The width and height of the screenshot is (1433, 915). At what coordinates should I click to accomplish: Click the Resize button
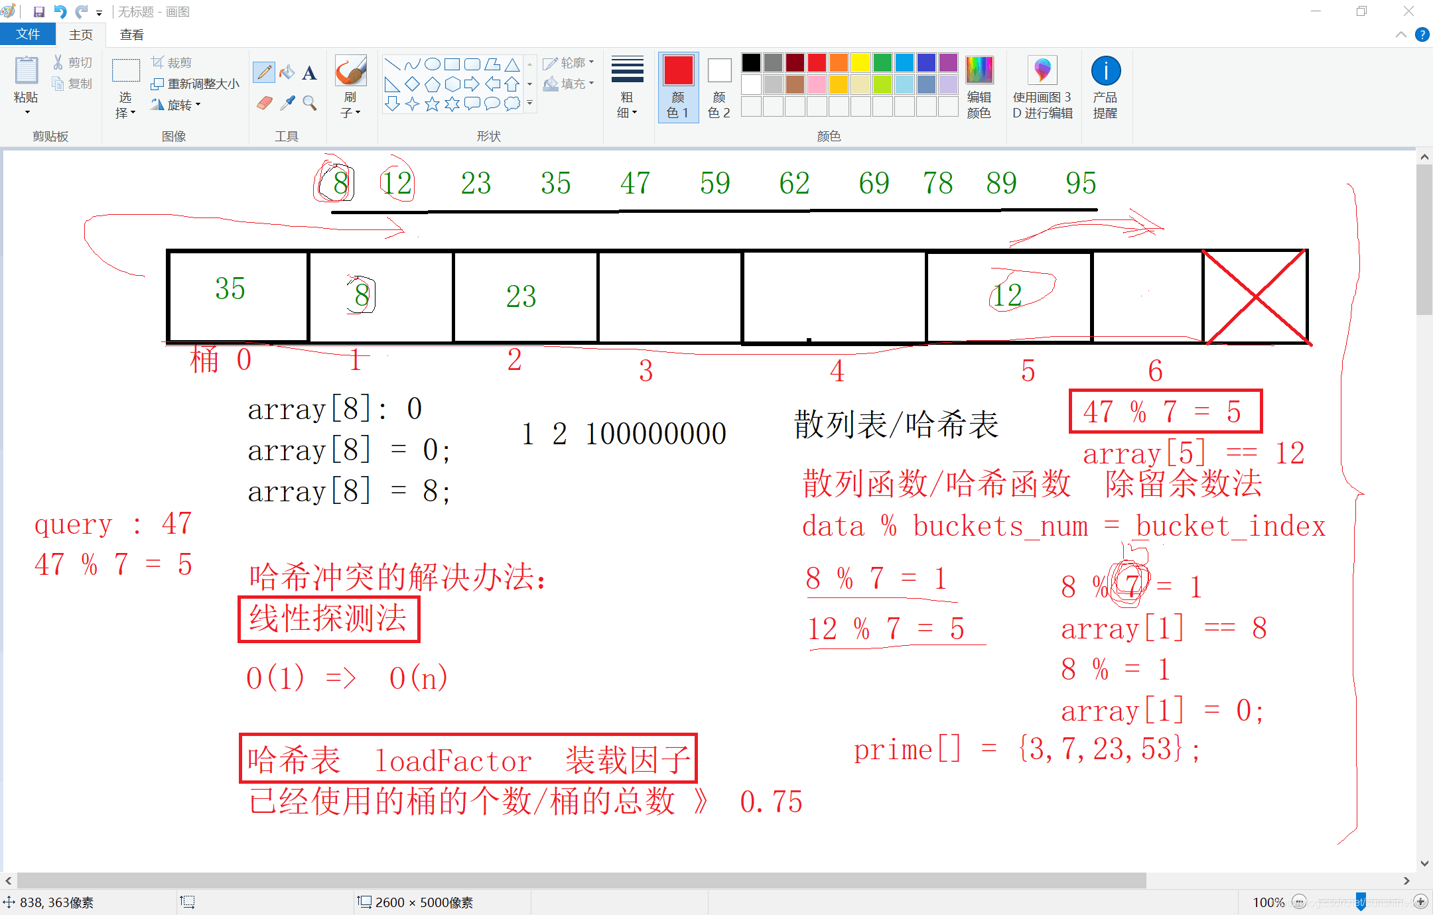(x=195, y=84)
